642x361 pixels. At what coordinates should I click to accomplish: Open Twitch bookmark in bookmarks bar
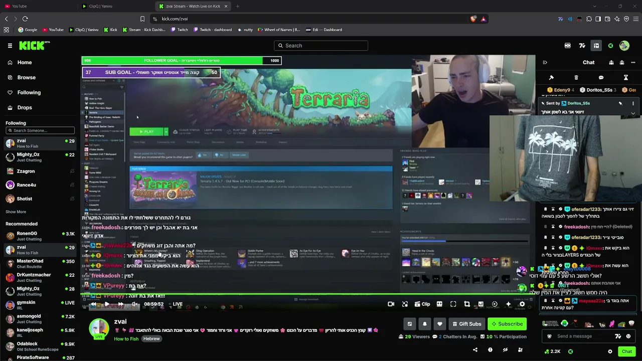click(180, 30)
